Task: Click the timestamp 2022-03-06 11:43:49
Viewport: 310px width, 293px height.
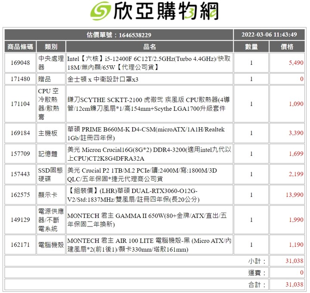Action: (x=269, y=35)
